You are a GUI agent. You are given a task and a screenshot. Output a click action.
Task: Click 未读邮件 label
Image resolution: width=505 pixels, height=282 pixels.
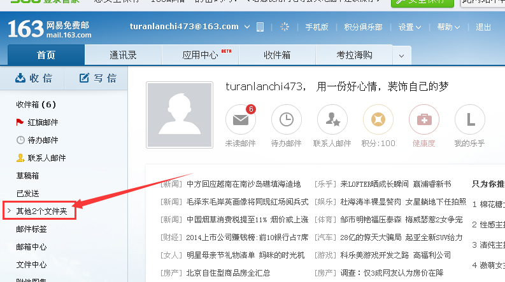(240, 144)
